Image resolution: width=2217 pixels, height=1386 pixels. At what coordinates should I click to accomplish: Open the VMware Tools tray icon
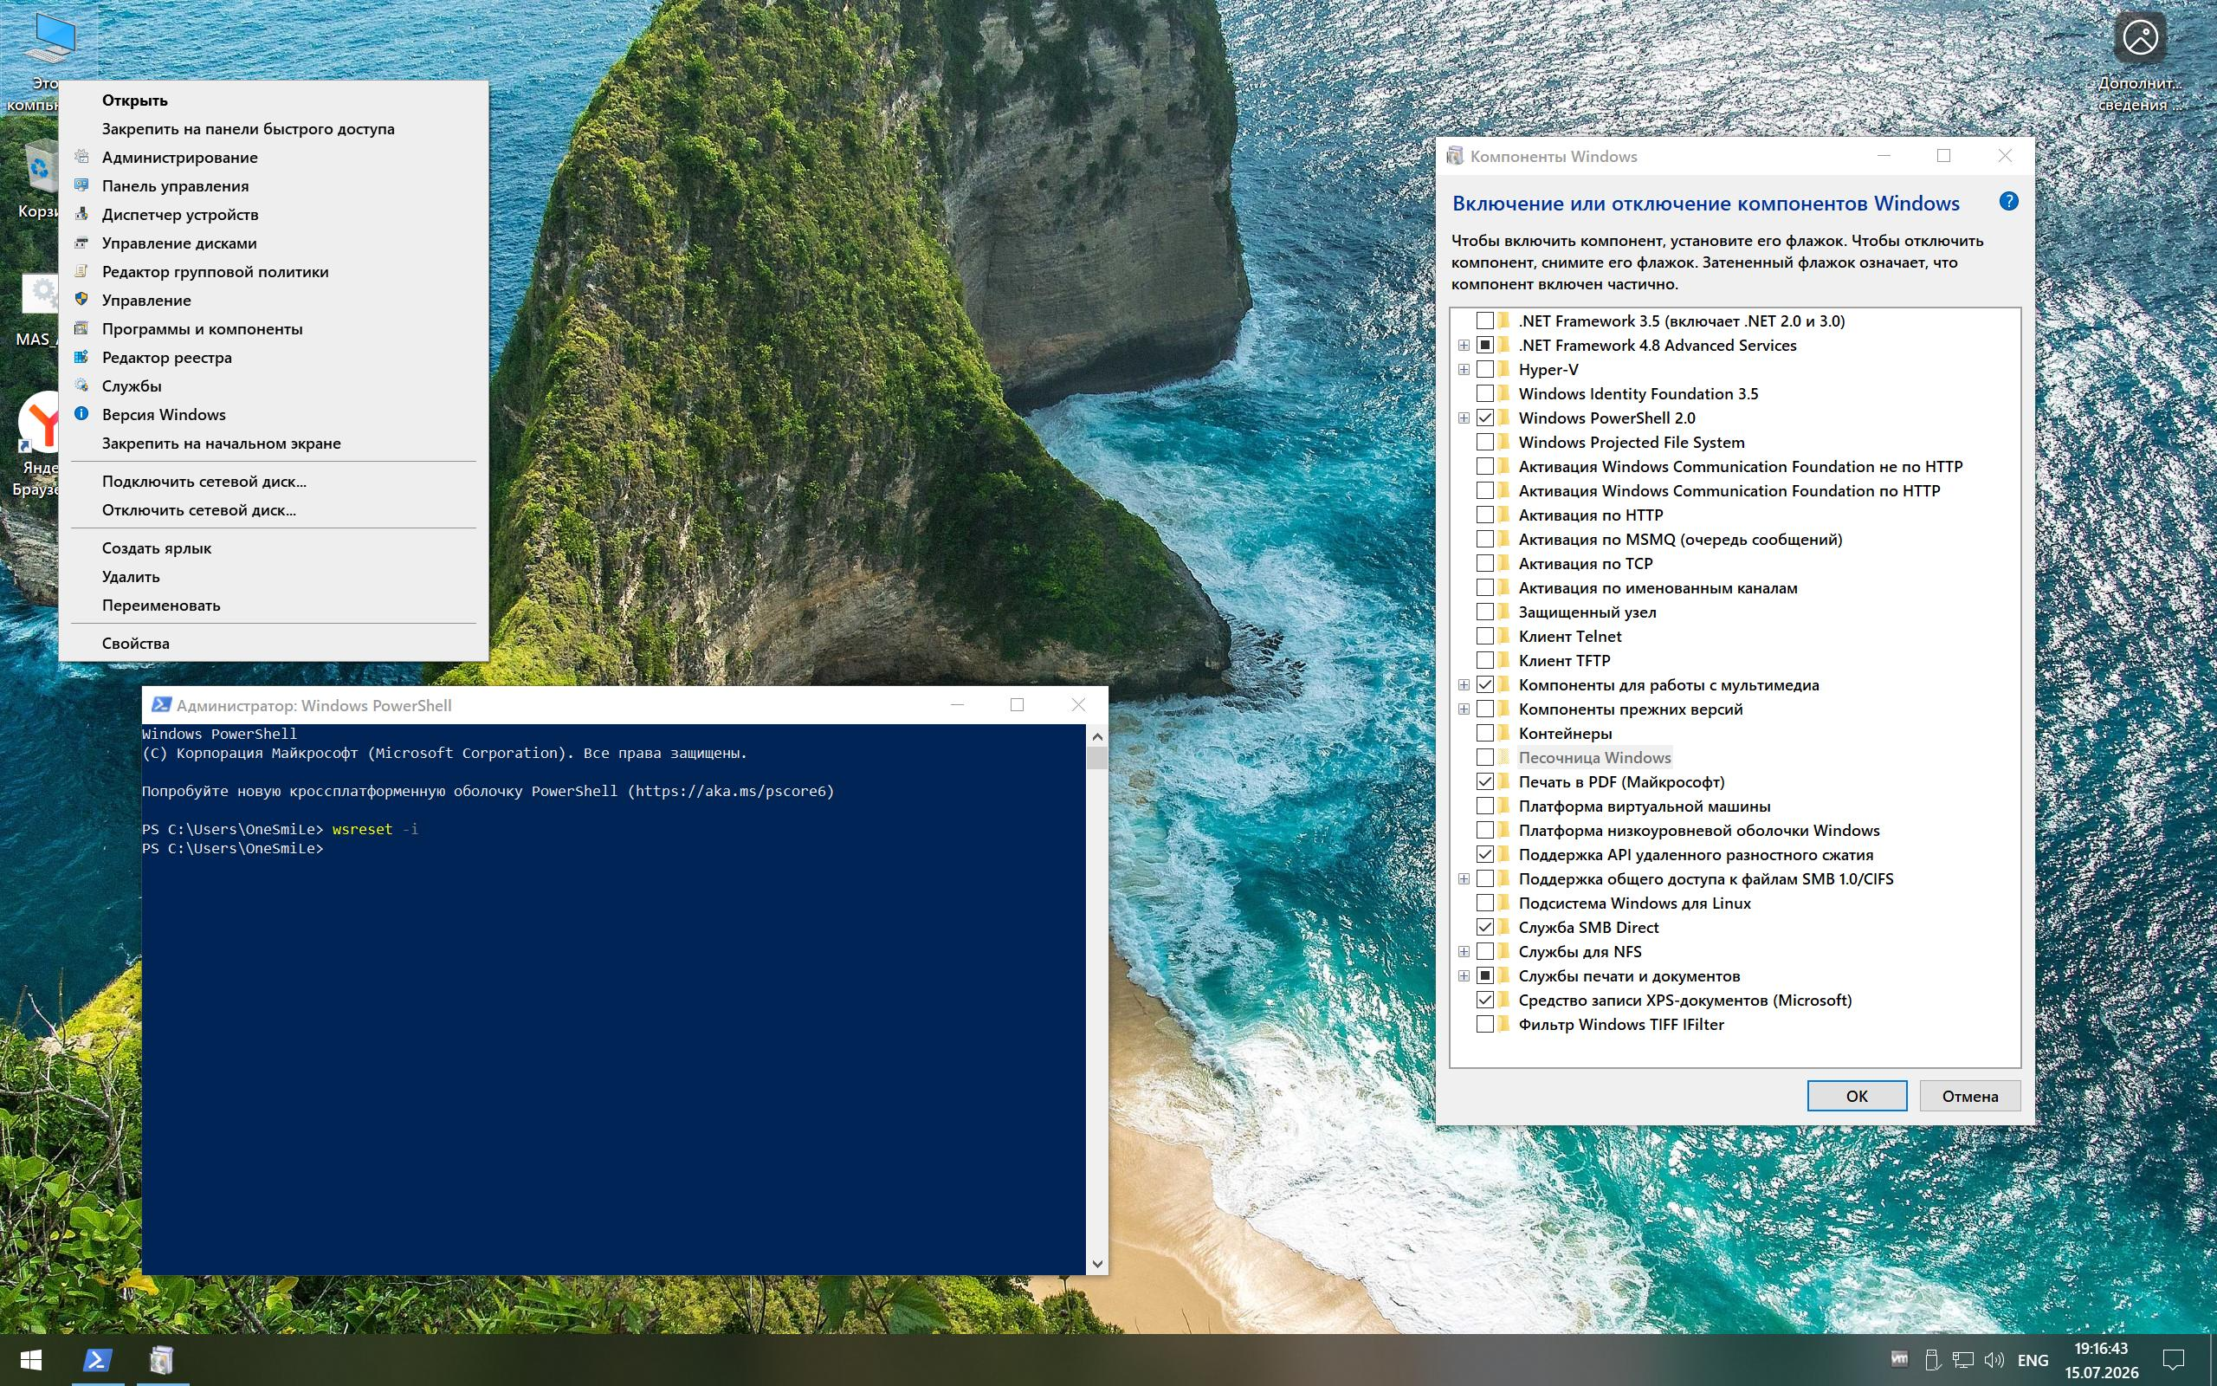[1899, 1359]
